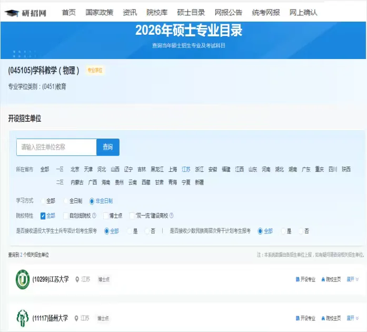Open 院校库 in the navigation
The height and width of the screenshot is (332, 367).
tap(157, 12)
